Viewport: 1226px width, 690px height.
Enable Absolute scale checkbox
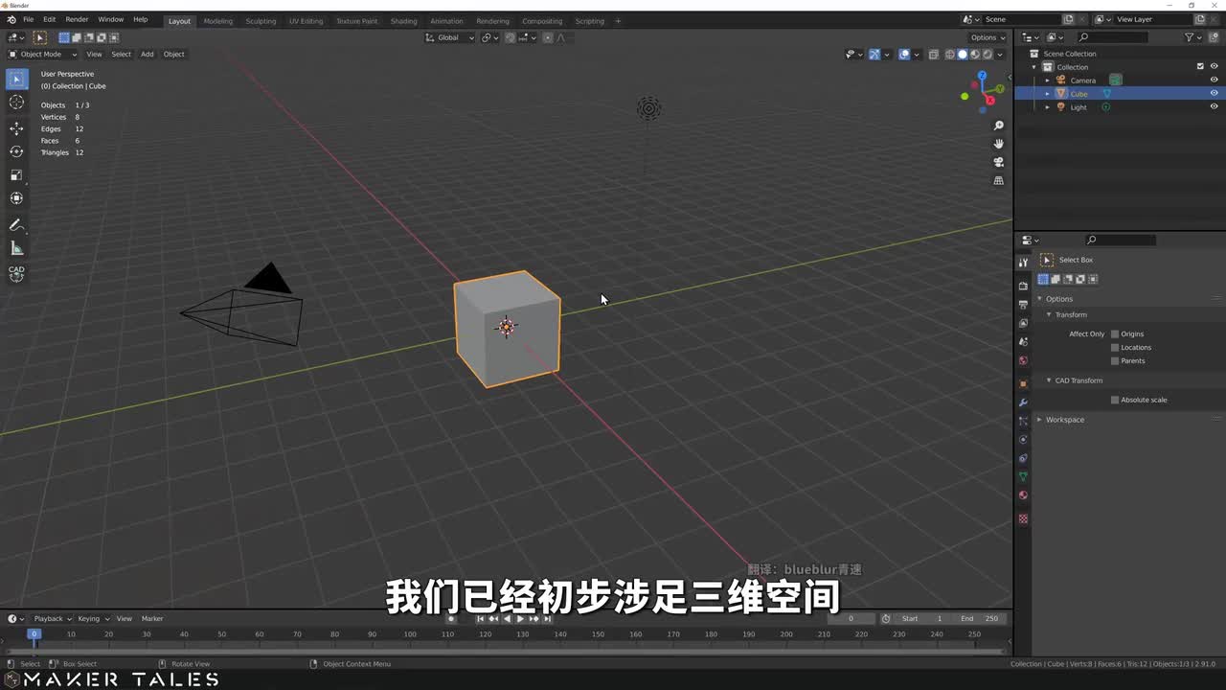tap(1115, 400)
